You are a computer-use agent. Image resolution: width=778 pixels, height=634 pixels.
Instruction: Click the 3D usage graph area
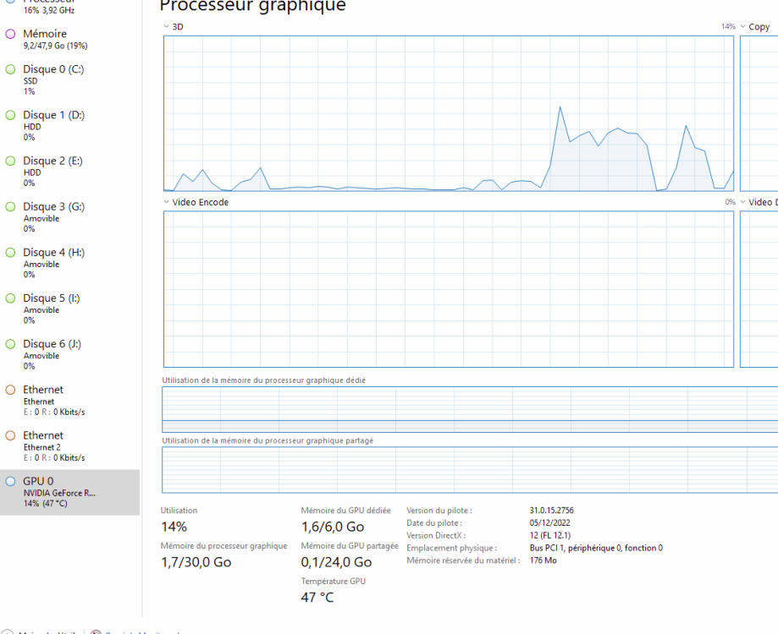pyautogui.click(x=449, y=113)
